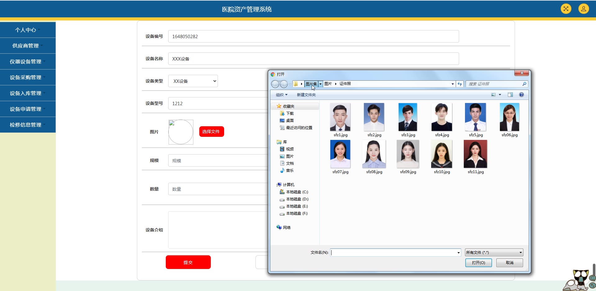Image resolution: width=596 pixels, height=291 pixels.
Task: Focus the 文件名(N) input field
Action: click(x=393, y=253)
